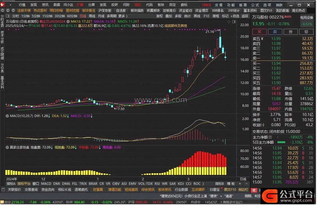317x205 pixels.
Task: Click the 21.16 high price marker
Action: [210, 31]
